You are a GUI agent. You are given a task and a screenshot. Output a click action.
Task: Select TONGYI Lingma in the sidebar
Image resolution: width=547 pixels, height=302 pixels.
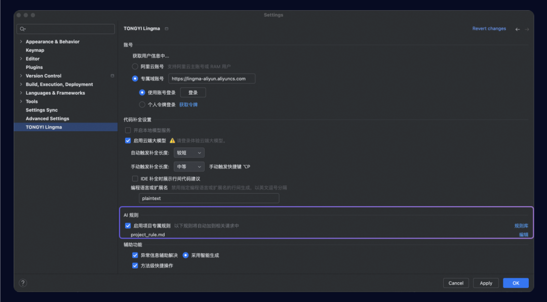[65, 127]
